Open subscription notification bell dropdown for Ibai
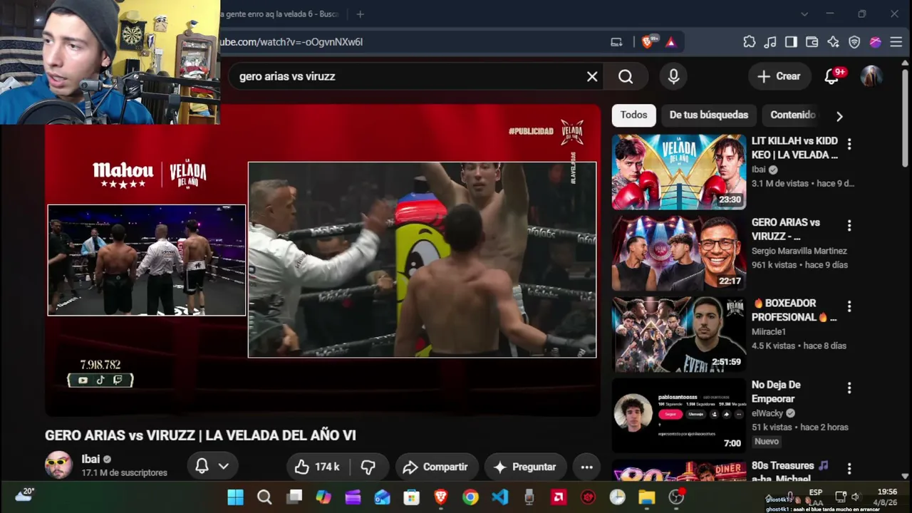Screen dimensions: 912x513 [212, 466]
